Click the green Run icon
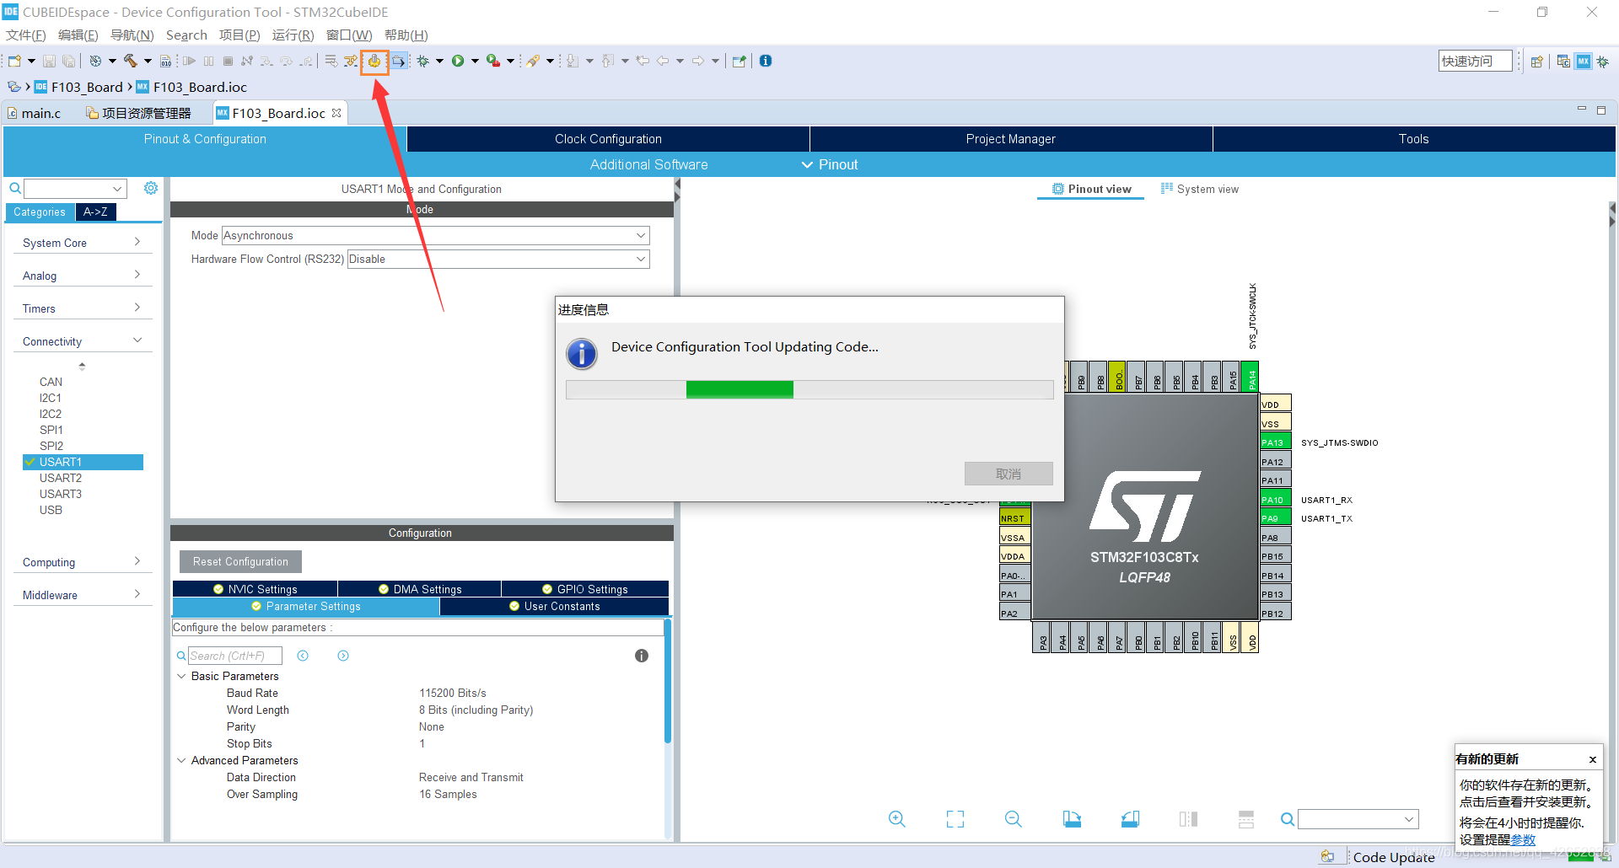The image size is (1619, 868). point(458,61)
